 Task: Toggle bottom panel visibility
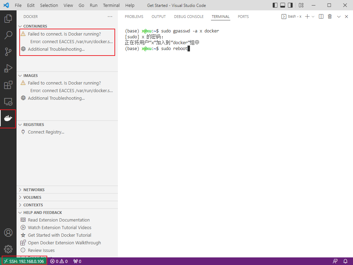click(x=283, y=5)
